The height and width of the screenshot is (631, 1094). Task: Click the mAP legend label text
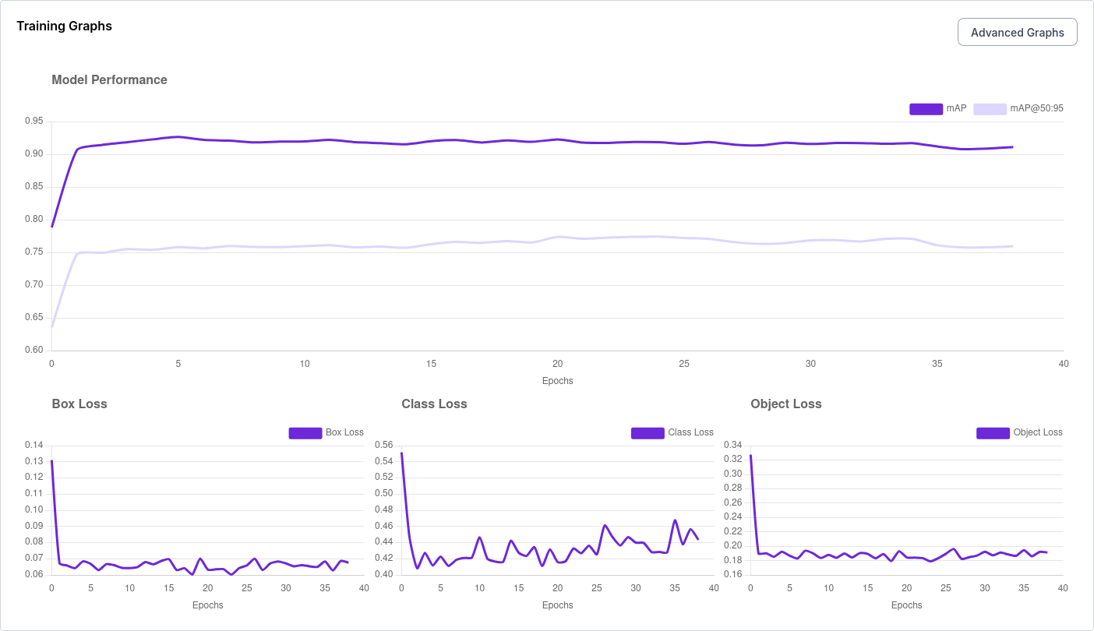pos(956,108)
